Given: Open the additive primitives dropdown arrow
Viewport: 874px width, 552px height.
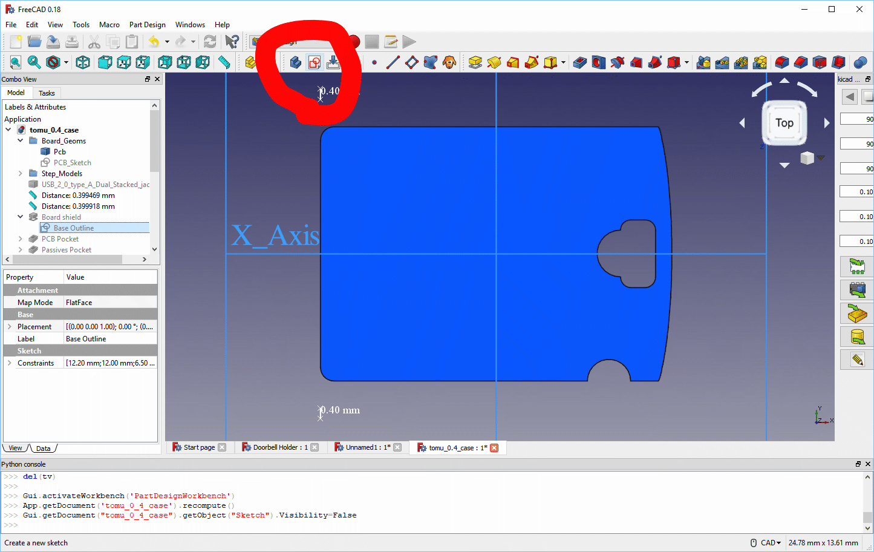Looking at the screenshot, I should tap(563, 62).
